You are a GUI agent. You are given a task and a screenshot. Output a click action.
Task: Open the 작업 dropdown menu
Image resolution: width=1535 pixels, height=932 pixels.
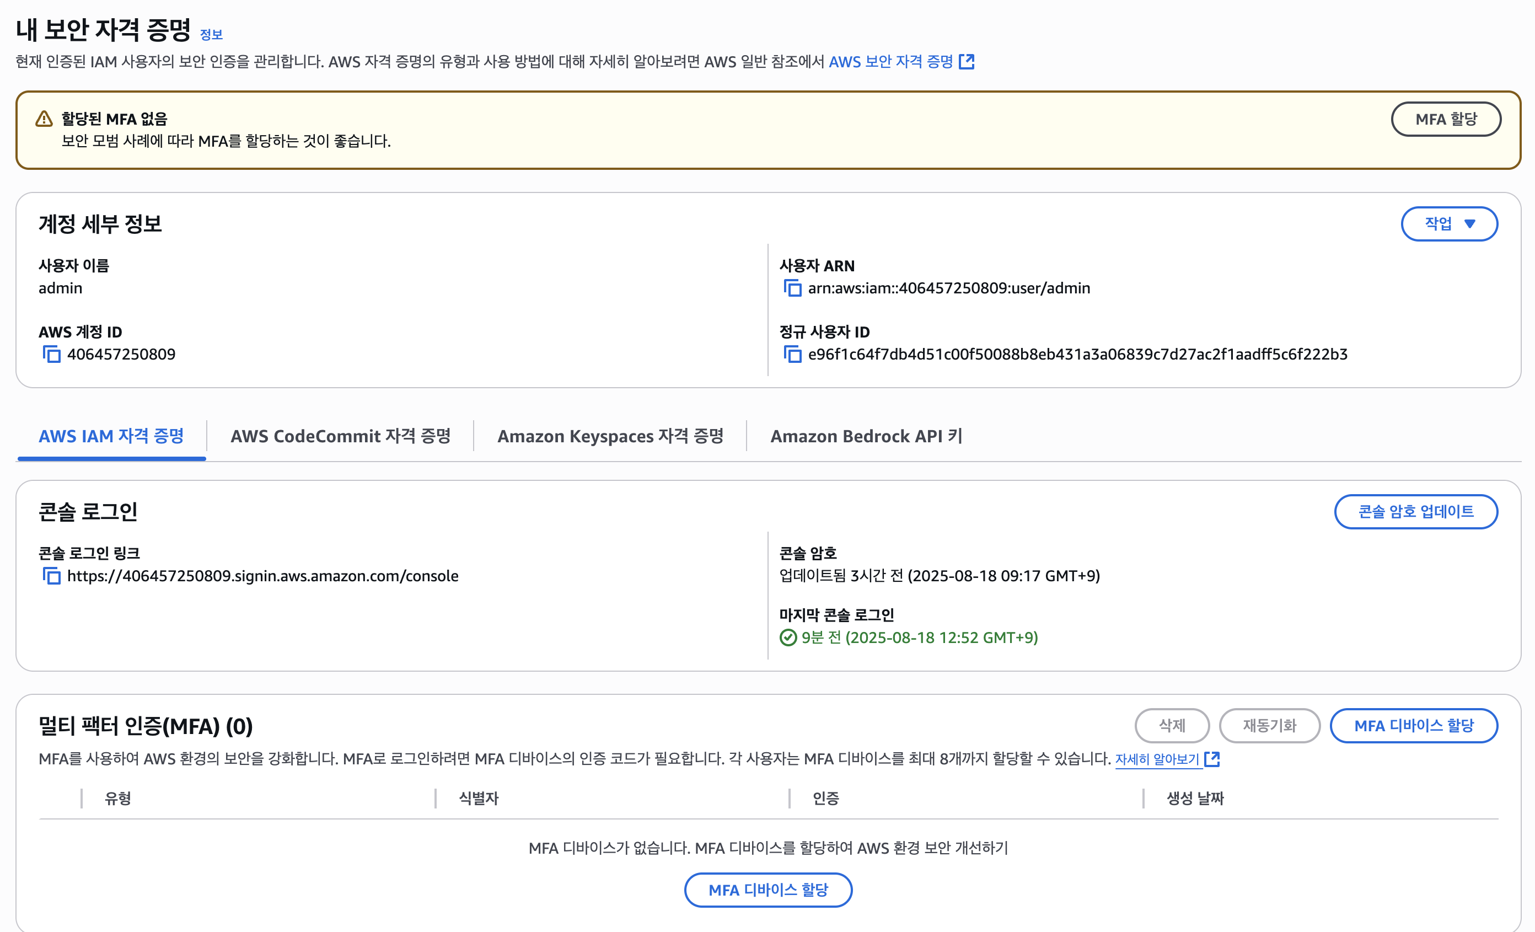coord(1449,224)
